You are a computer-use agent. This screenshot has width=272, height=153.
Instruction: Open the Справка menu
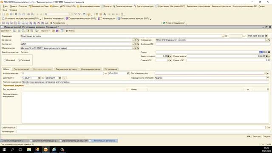pos(13,10)
